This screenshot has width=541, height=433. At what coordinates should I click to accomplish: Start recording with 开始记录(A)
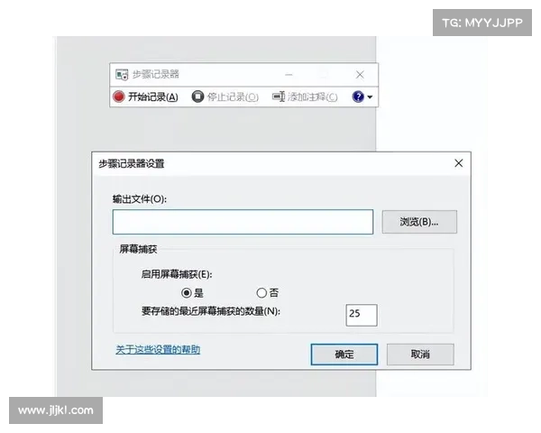[x=145, y=97]
